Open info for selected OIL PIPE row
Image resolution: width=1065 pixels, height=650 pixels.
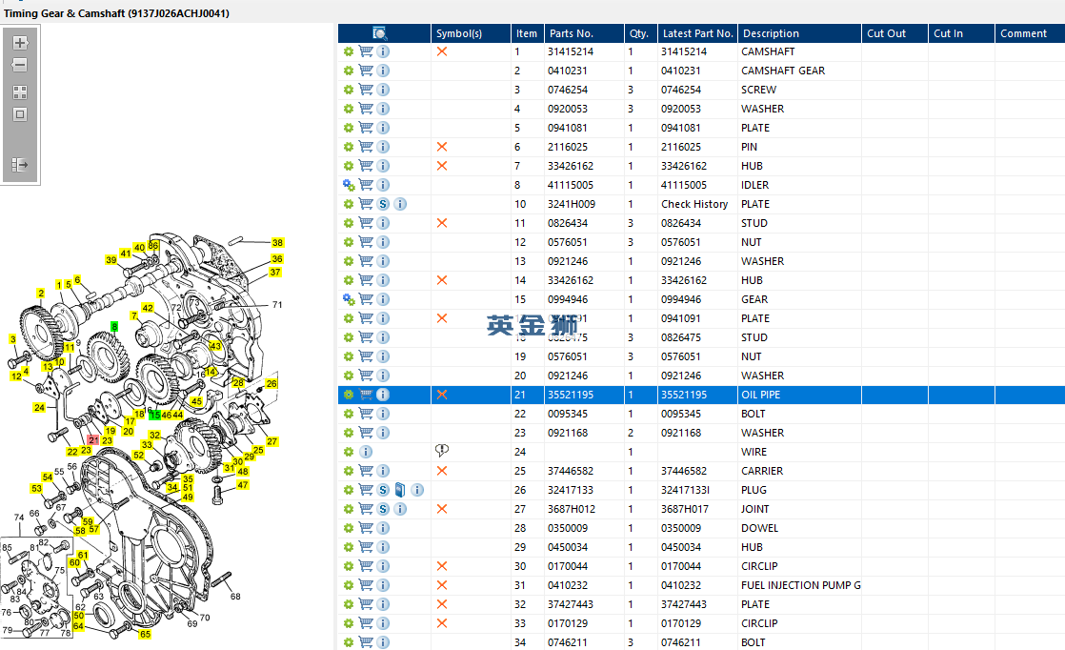[x=383, y=395]
